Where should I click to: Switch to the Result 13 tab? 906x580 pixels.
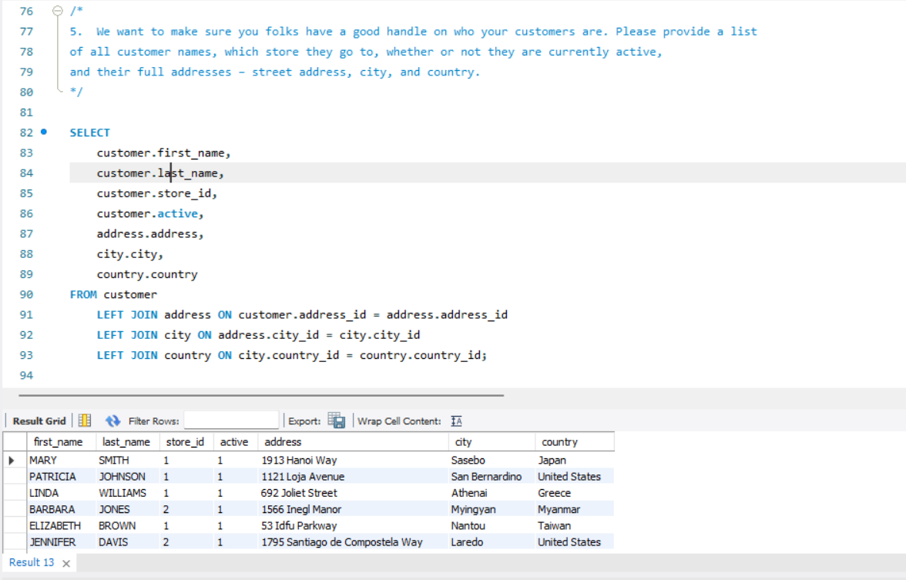click(x=31, y=562)
